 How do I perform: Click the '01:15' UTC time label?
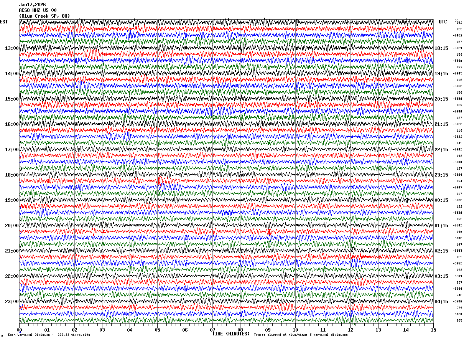coord(441,226)
